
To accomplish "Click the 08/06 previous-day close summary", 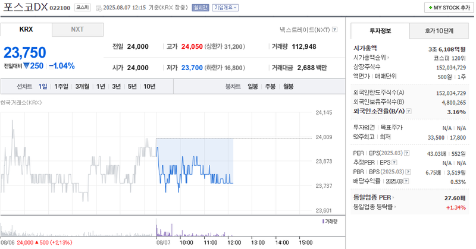I will click(x=36, y=242).
